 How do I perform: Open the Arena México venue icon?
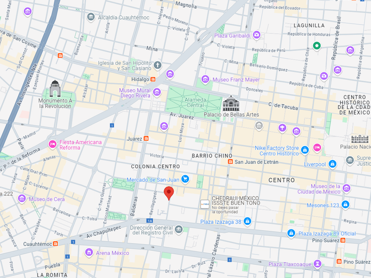coord(89,252)
